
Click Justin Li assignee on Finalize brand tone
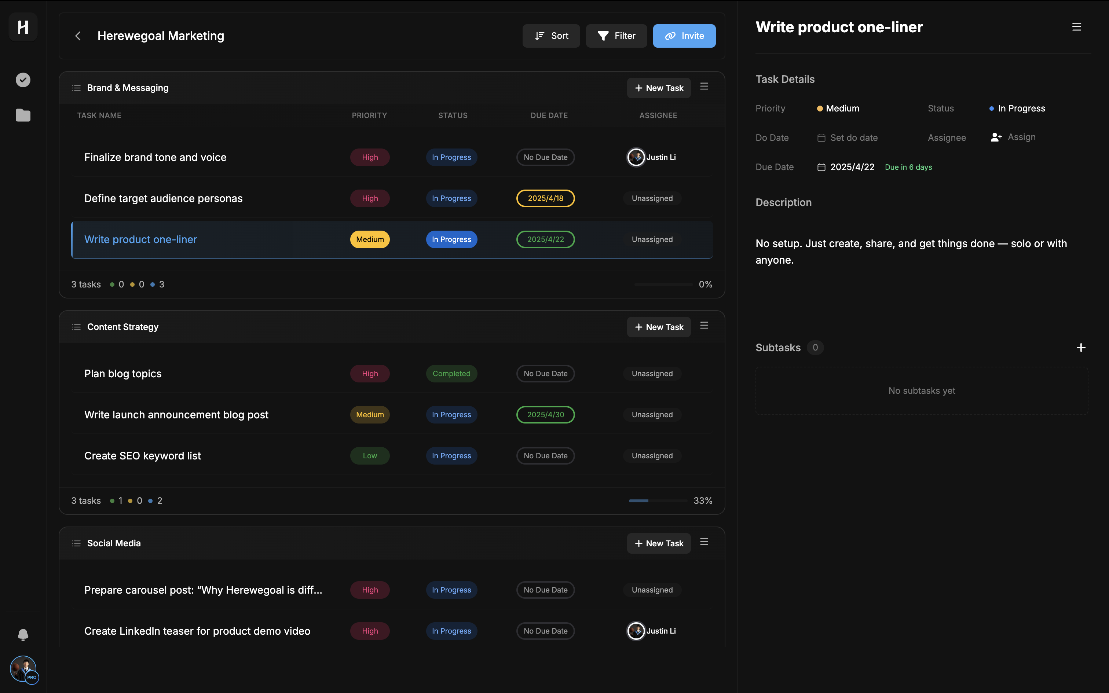[x=651, y=158]
